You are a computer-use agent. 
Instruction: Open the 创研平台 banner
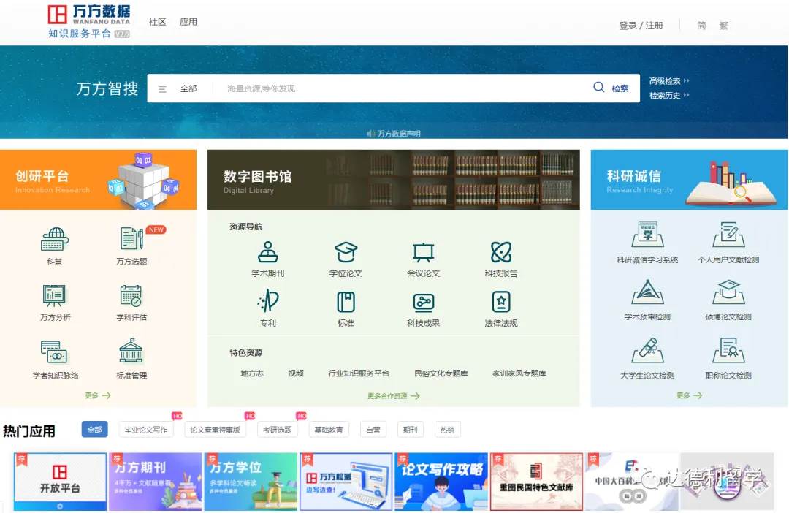pos(98,180)
